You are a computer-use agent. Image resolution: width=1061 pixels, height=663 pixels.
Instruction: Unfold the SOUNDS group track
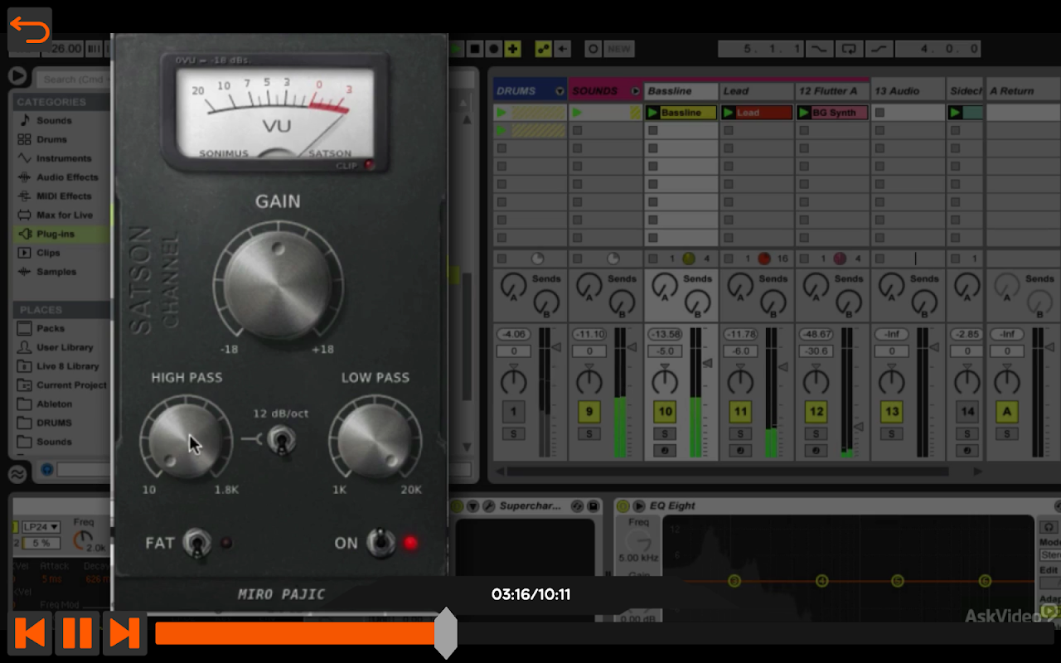click(x=636, y=91)
